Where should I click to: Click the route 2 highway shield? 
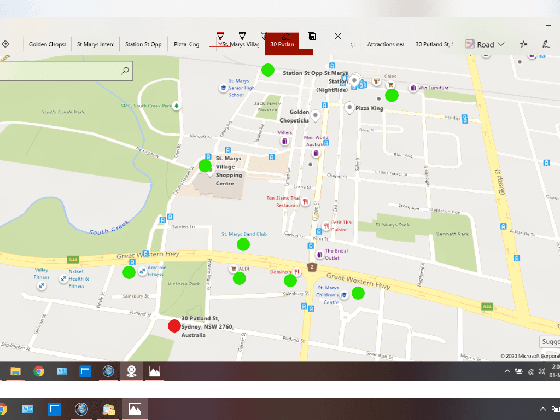[312, 267]
